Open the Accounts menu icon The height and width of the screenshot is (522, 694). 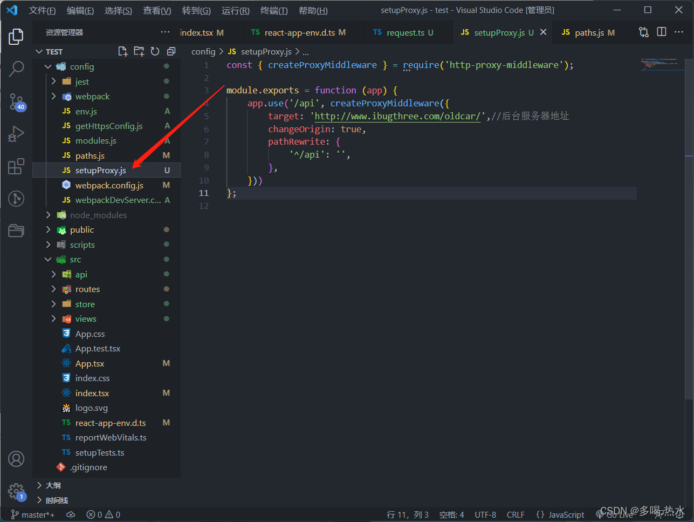pos(16,459)
